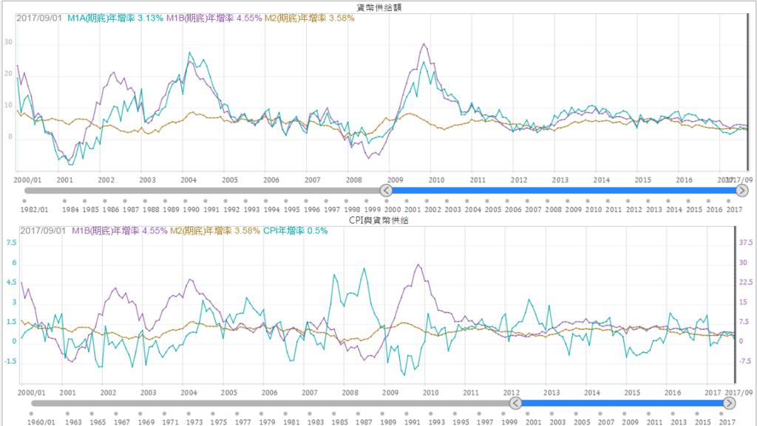
Task: Click the -7.5 right axis value
Action: [x=746, y=361]
